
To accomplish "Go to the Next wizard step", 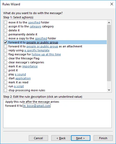I will tap(81, 138).
